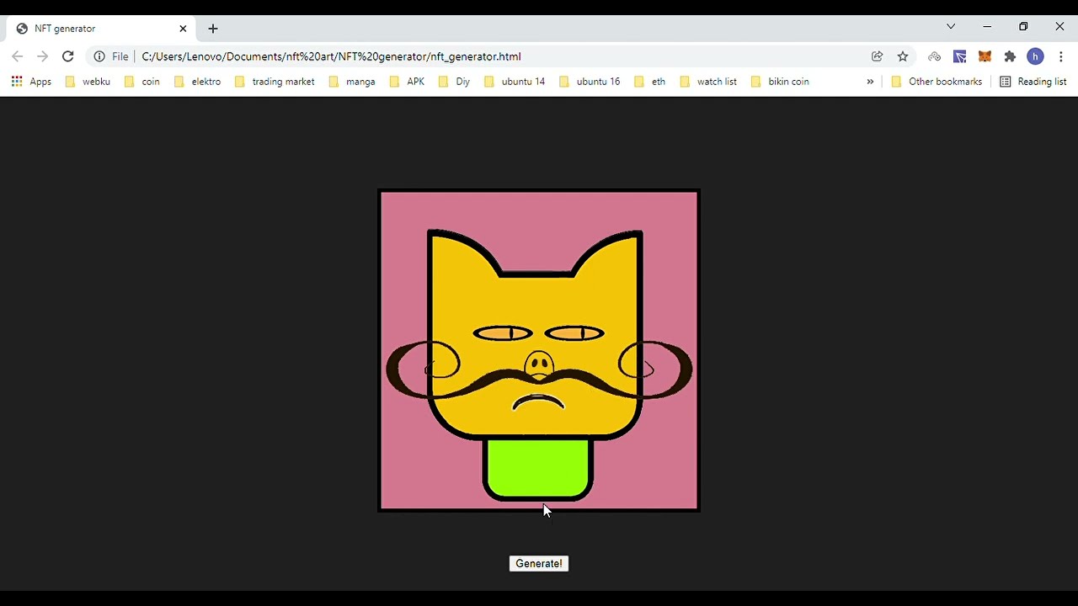Go back to previous page
1078x606 pixels.
[18, 56]
